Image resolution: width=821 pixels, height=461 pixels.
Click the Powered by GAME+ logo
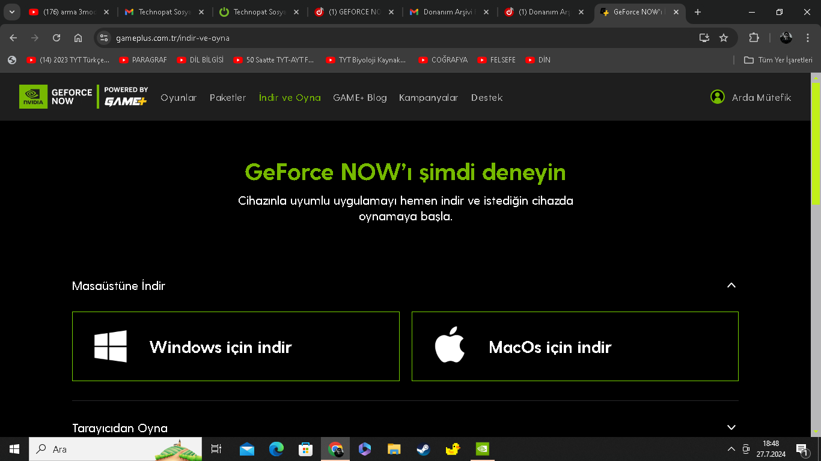click(x=126, y=97)
